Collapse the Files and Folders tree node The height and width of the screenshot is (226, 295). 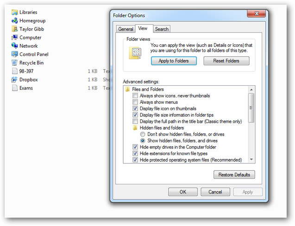tap(128, 89)
